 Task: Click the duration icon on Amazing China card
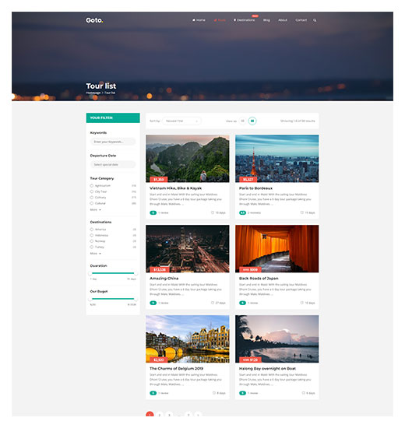213,303
